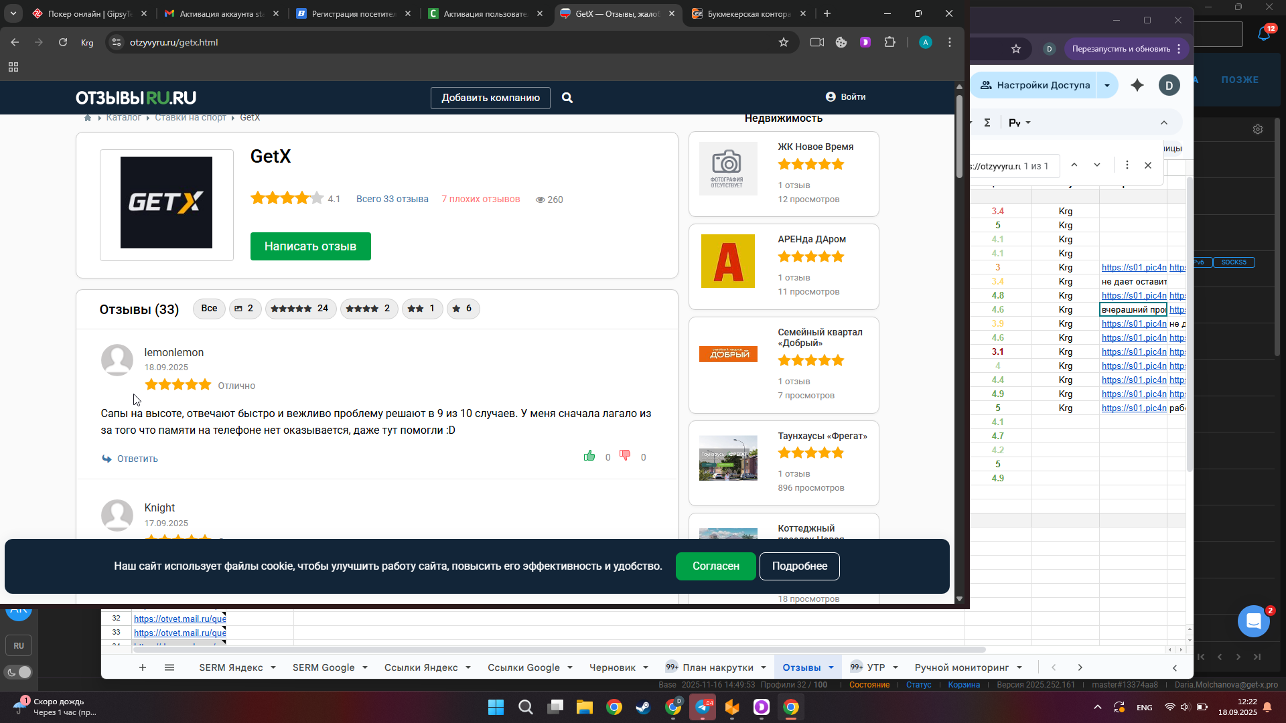Click the page vertical scrollbar thumb

959,137
